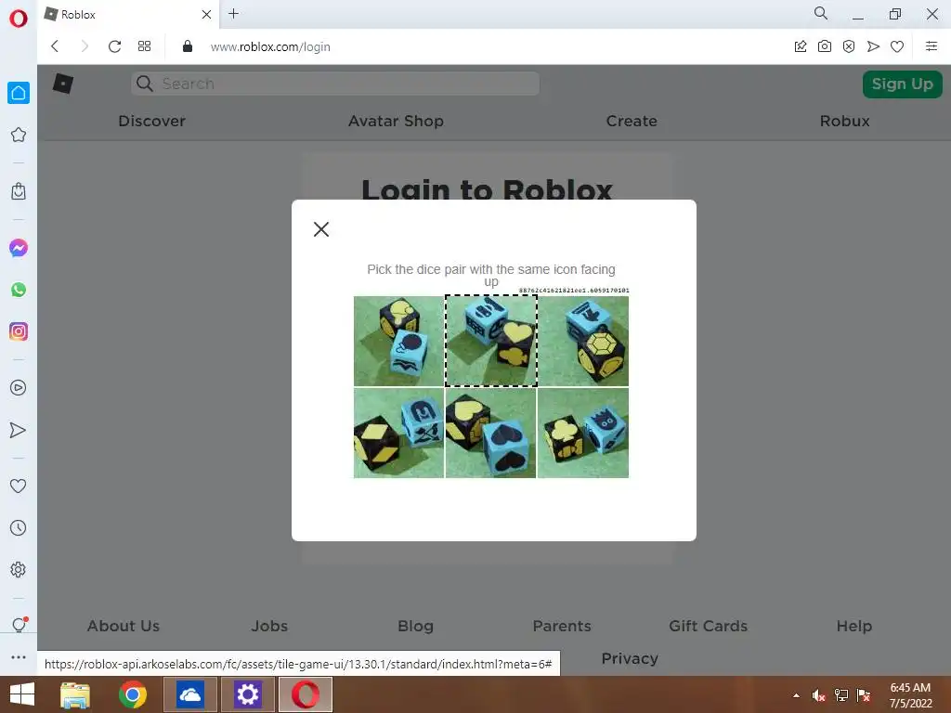Click the Roblox Search field
951x713 pixels.
335,84
